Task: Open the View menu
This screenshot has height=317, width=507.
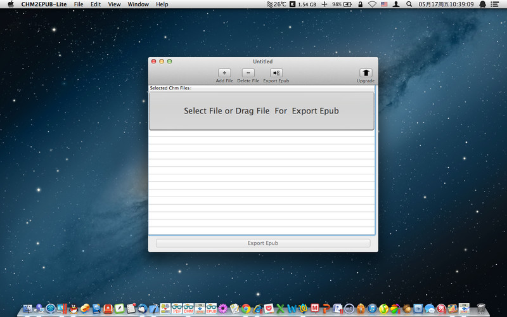Action: pyautogui.click(x=114, y=4)
